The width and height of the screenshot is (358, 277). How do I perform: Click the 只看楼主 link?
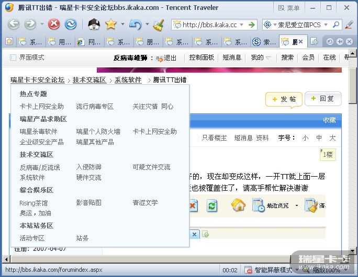click(x=214, y=137)
